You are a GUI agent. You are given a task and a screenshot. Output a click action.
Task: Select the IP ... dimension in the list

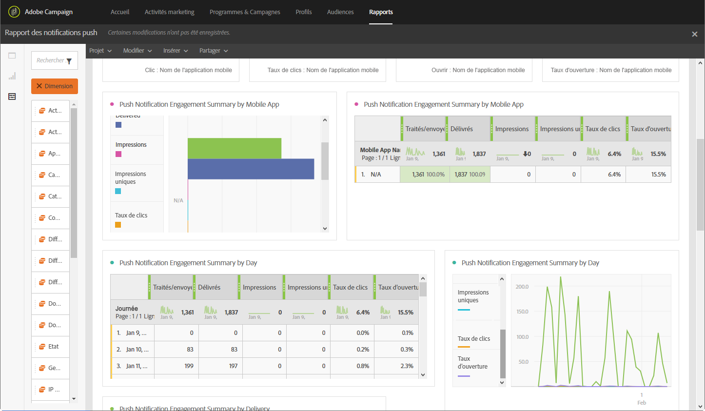pyautogui.click(x=50, y=390)
